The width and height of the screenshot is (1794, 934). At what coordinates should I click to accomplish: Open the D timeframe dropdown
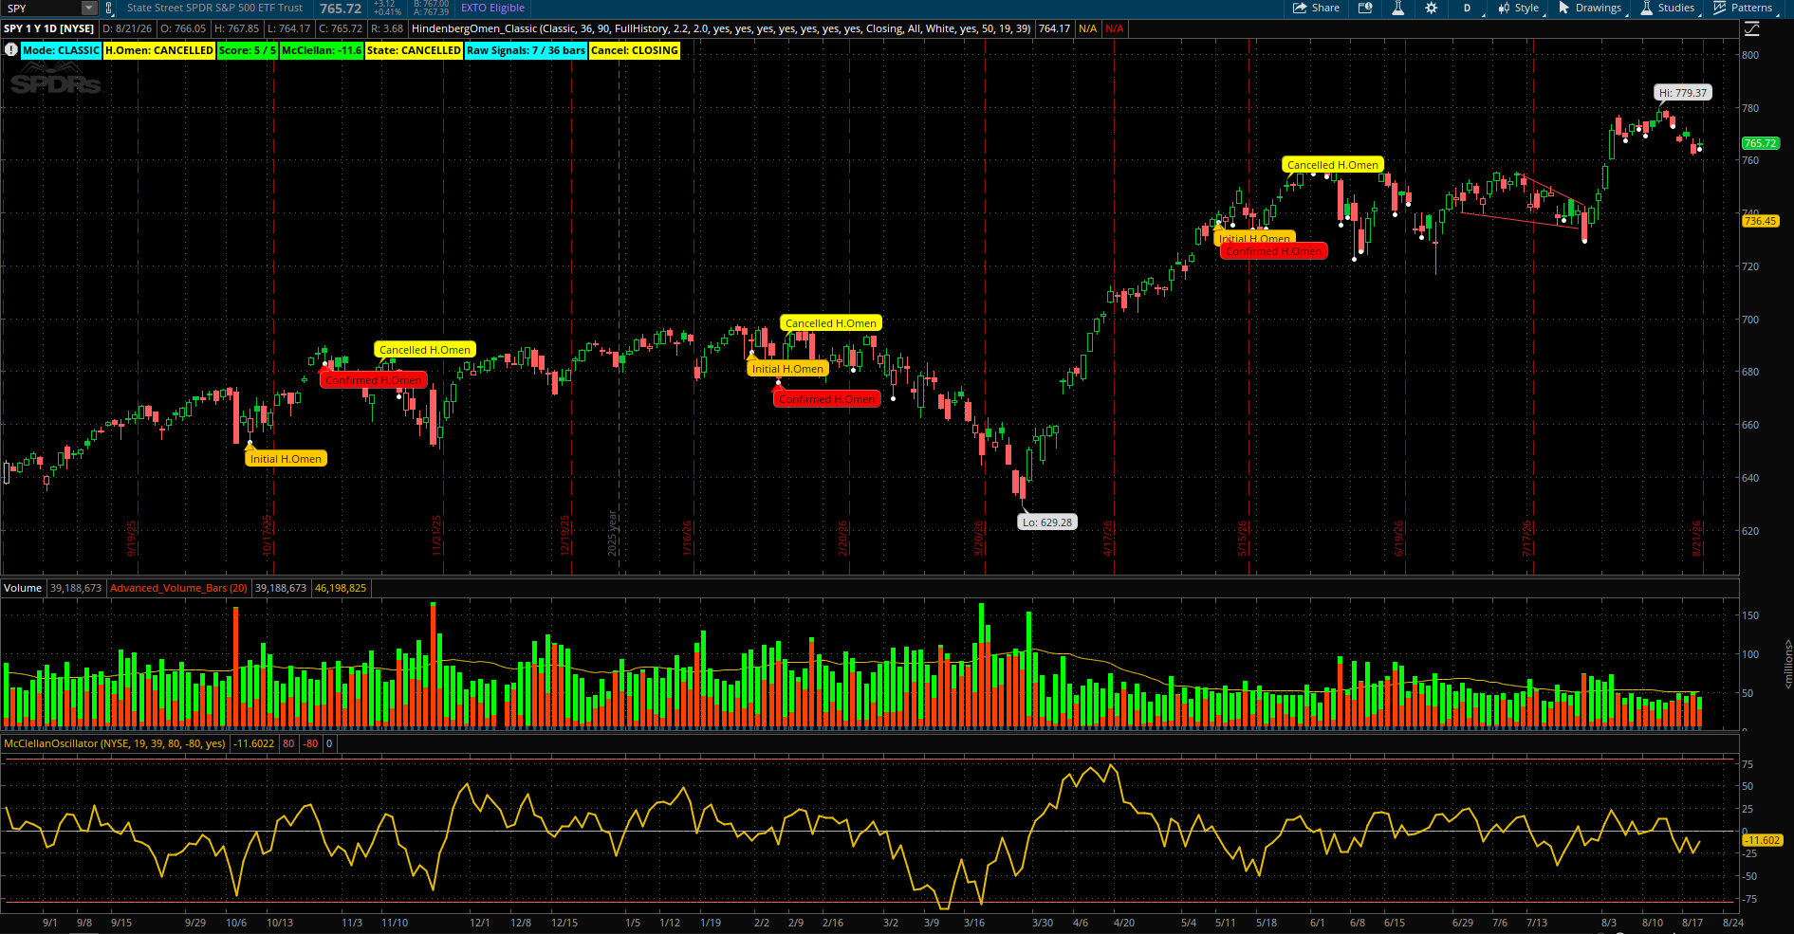click(x=1467, y=8)
